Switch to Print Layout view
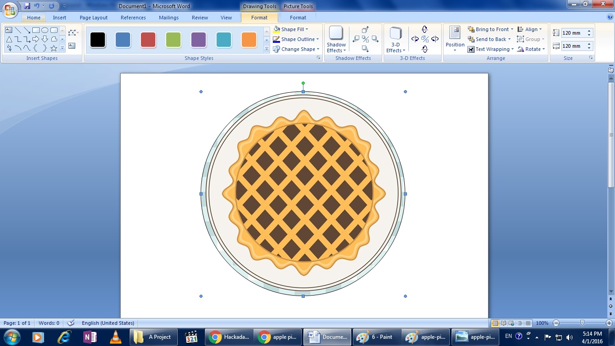 (495, 323)
